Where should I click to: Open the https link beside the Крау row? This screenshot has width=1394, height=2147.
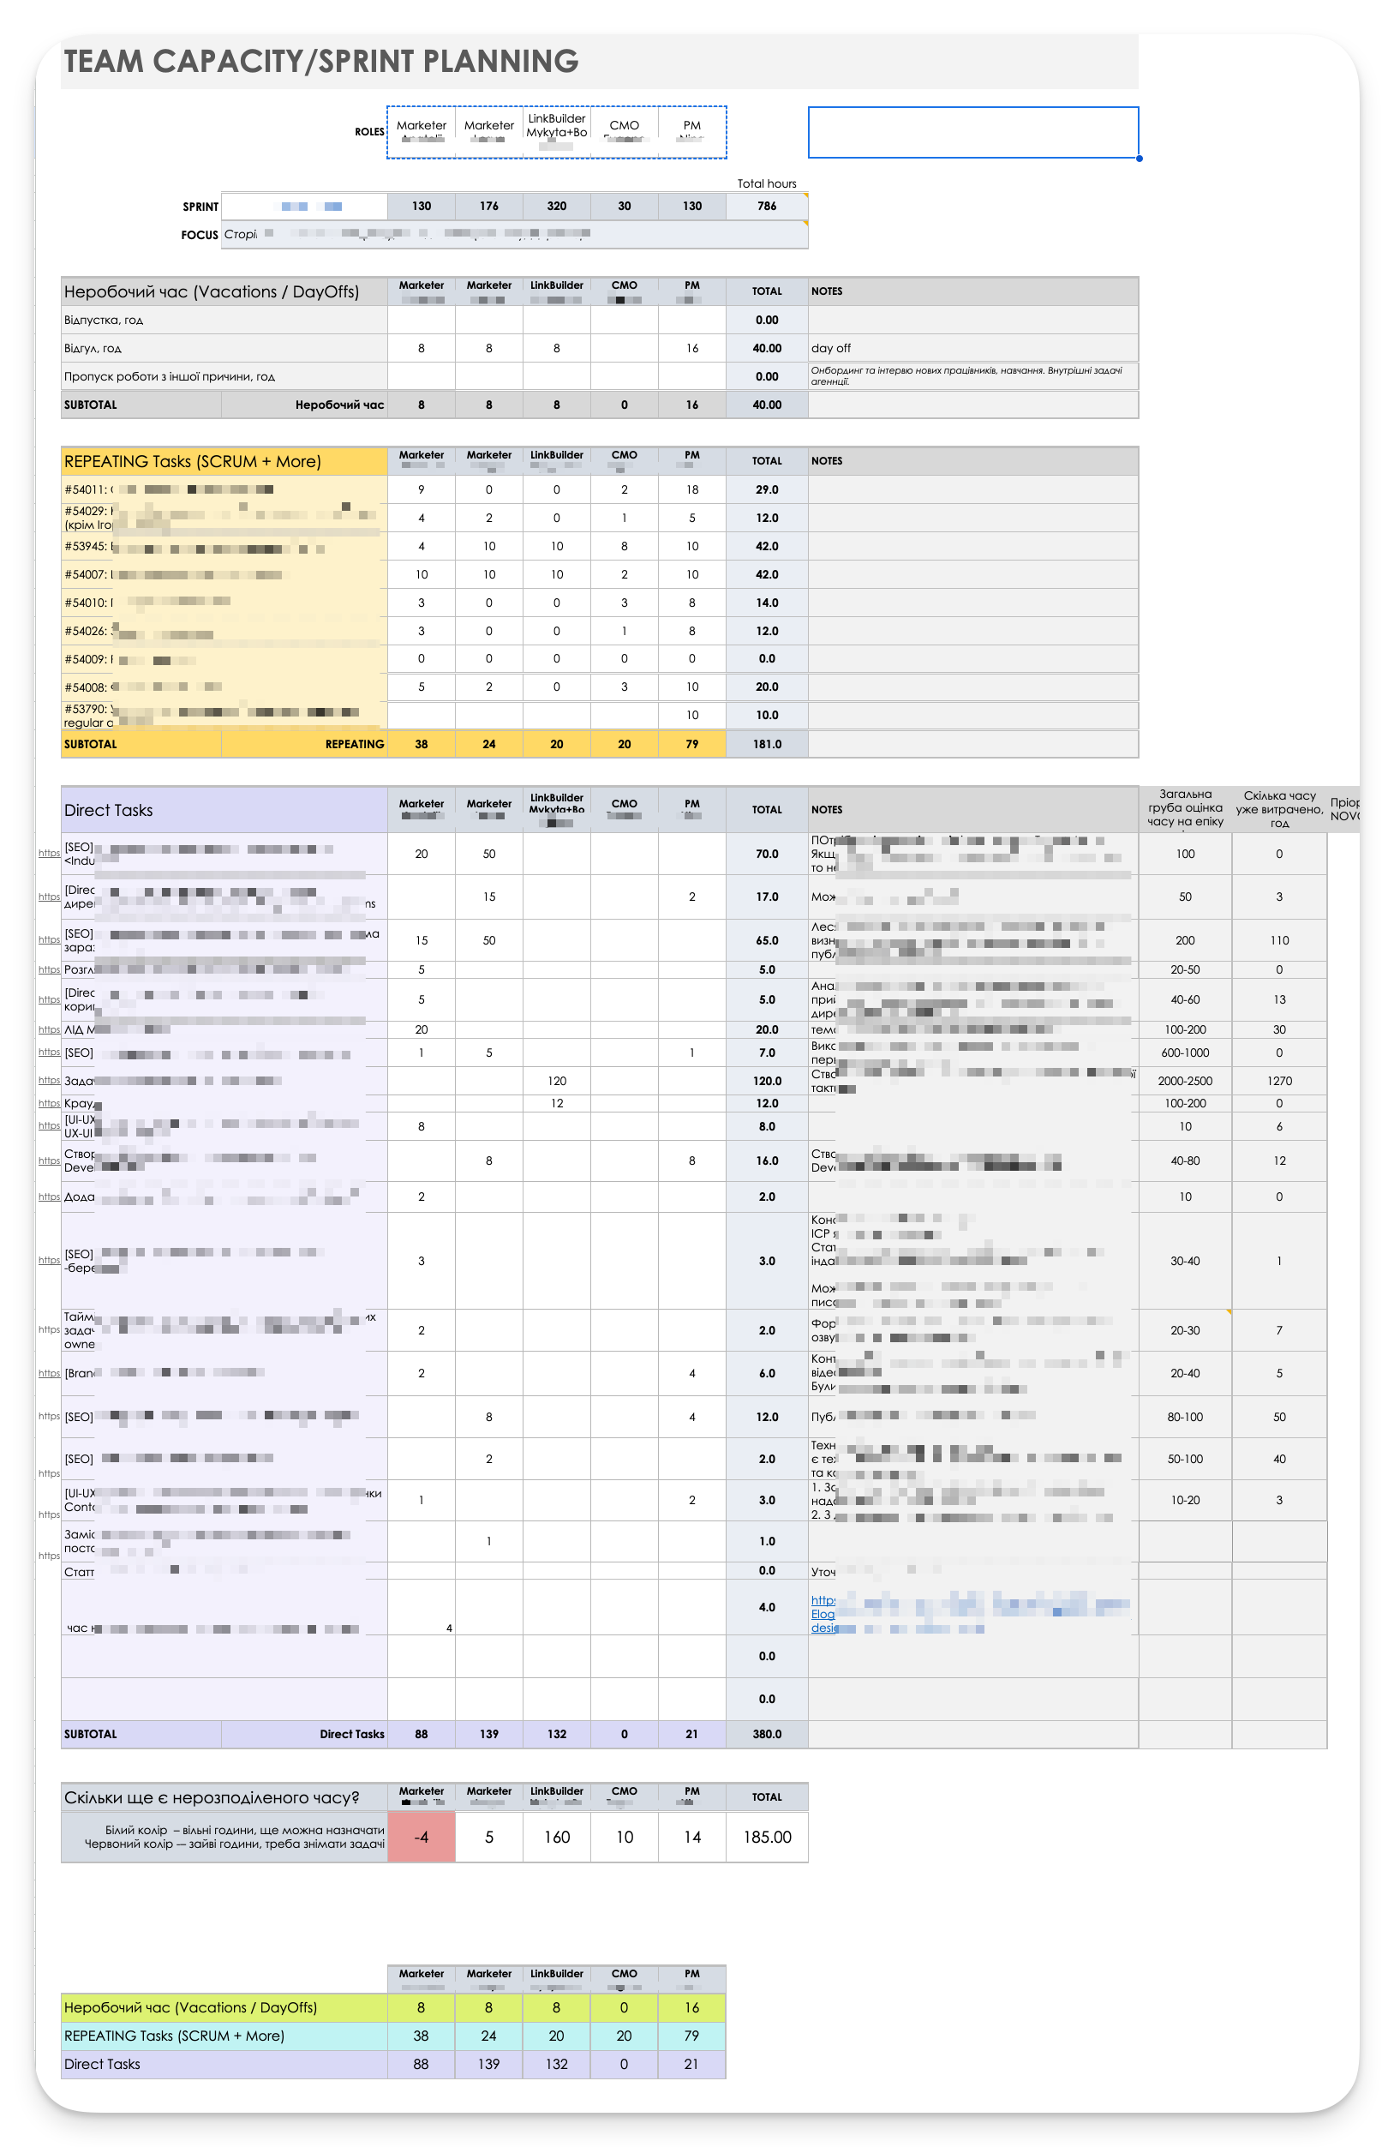(50, 1103)
